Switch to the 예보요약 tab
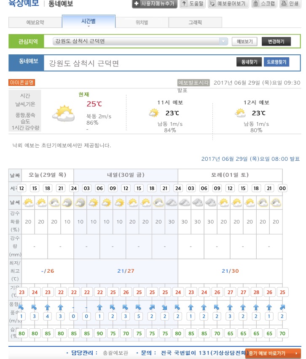306x359 pixels. (35, 22)
